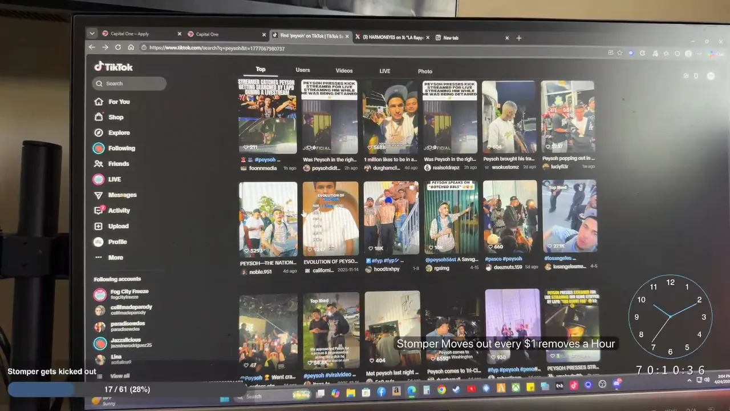Open video 'Peysoh brought his tra...'
730x411 pixels.
coord(509,117)
